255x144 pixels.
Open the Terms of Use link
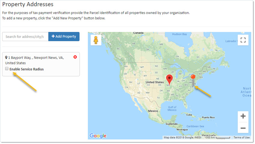pos(241,137)
